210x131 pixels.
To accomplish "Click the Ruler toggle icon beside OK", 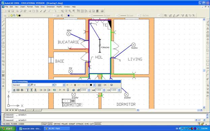I will [x=99, y=85].
